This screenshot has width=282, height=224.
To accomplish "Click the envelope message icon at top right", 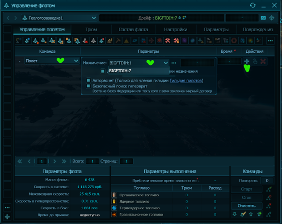I will [x=263, y=18].
